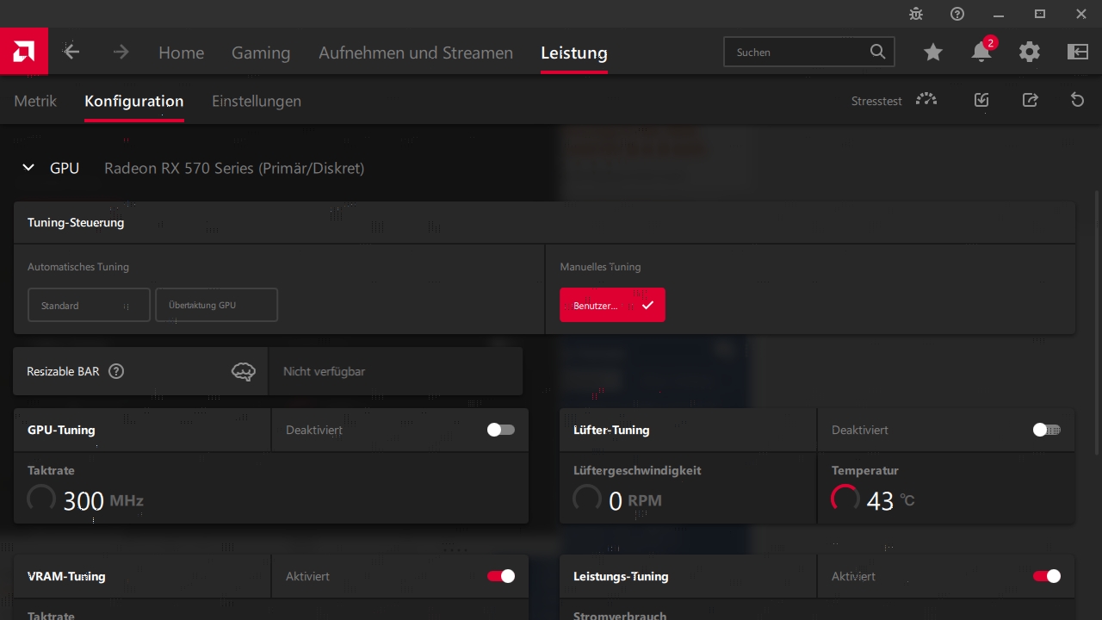Open Resizable BAR help icon

[x=116, y=371]
